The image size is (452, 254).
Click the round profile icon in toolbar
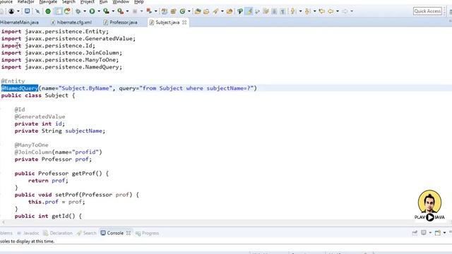click(11, 11)
